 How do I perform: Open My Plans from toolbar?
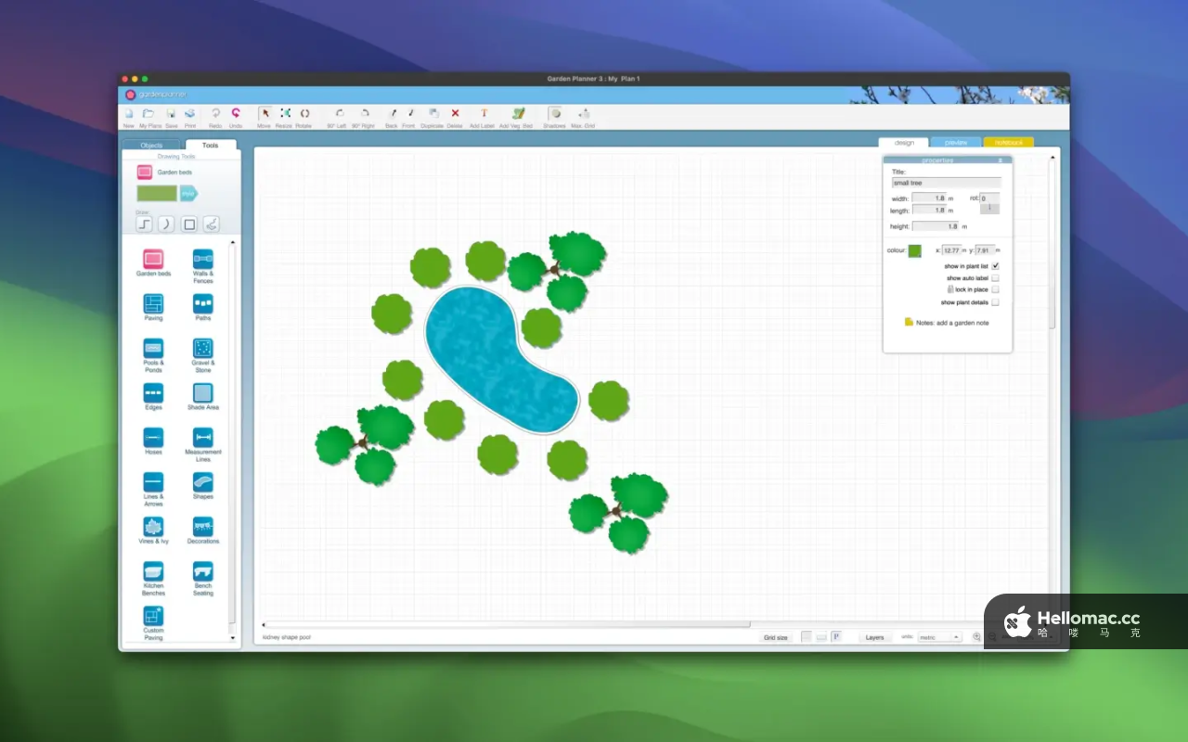click(x=148, y=114)
